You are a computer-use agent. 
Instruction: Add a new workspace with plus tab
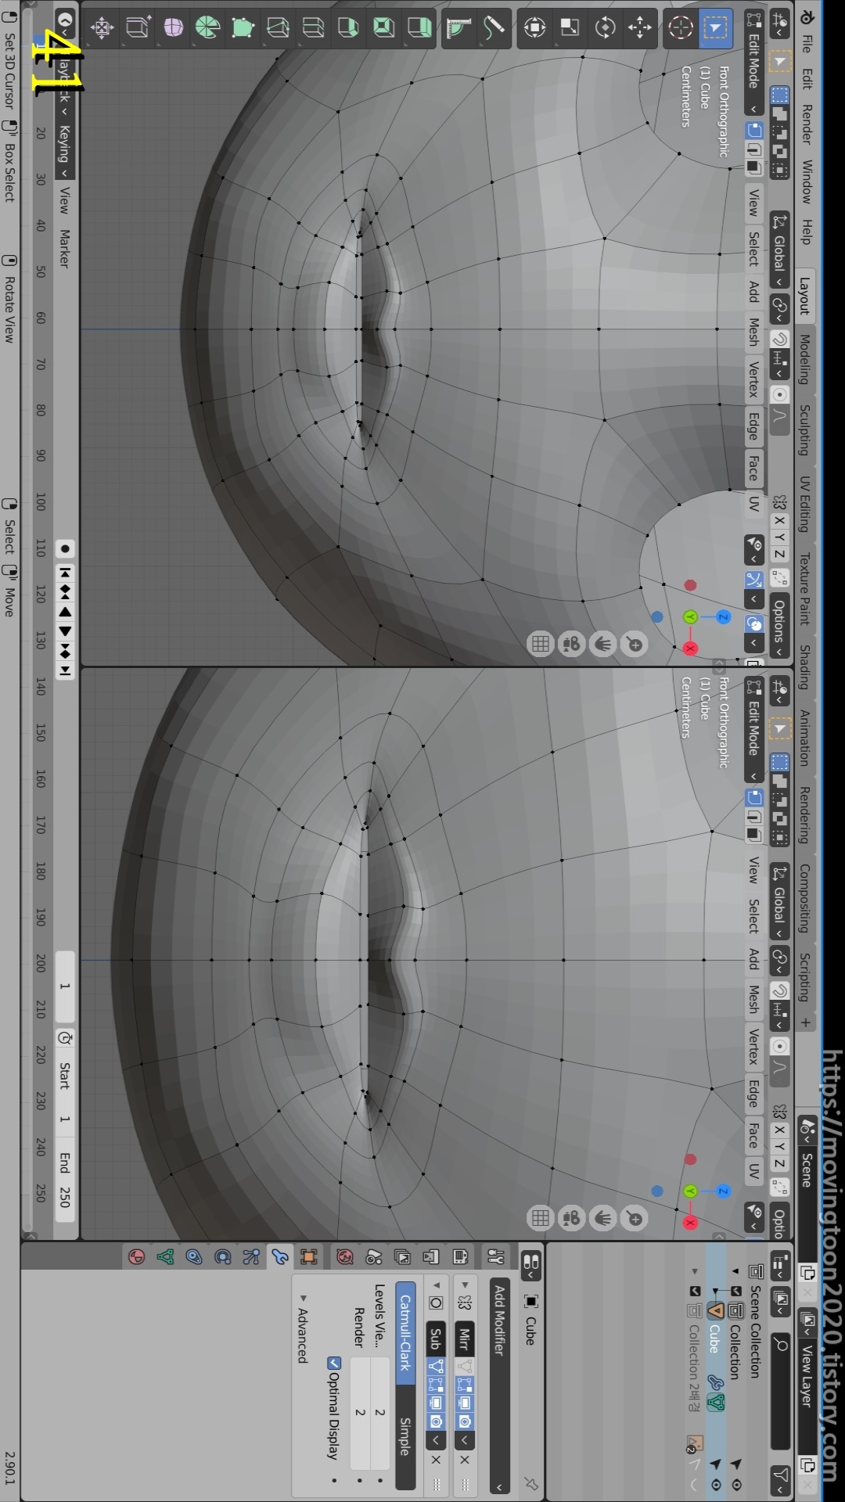[805, 1022]
